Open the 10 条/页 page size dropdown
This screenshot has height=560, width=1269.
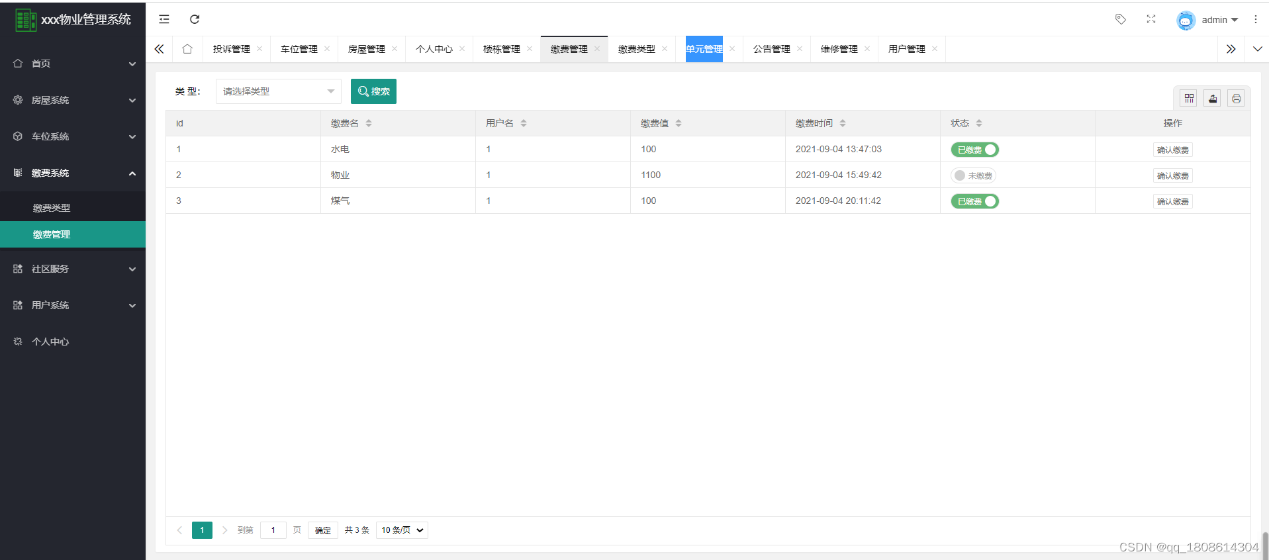[402, 530]
